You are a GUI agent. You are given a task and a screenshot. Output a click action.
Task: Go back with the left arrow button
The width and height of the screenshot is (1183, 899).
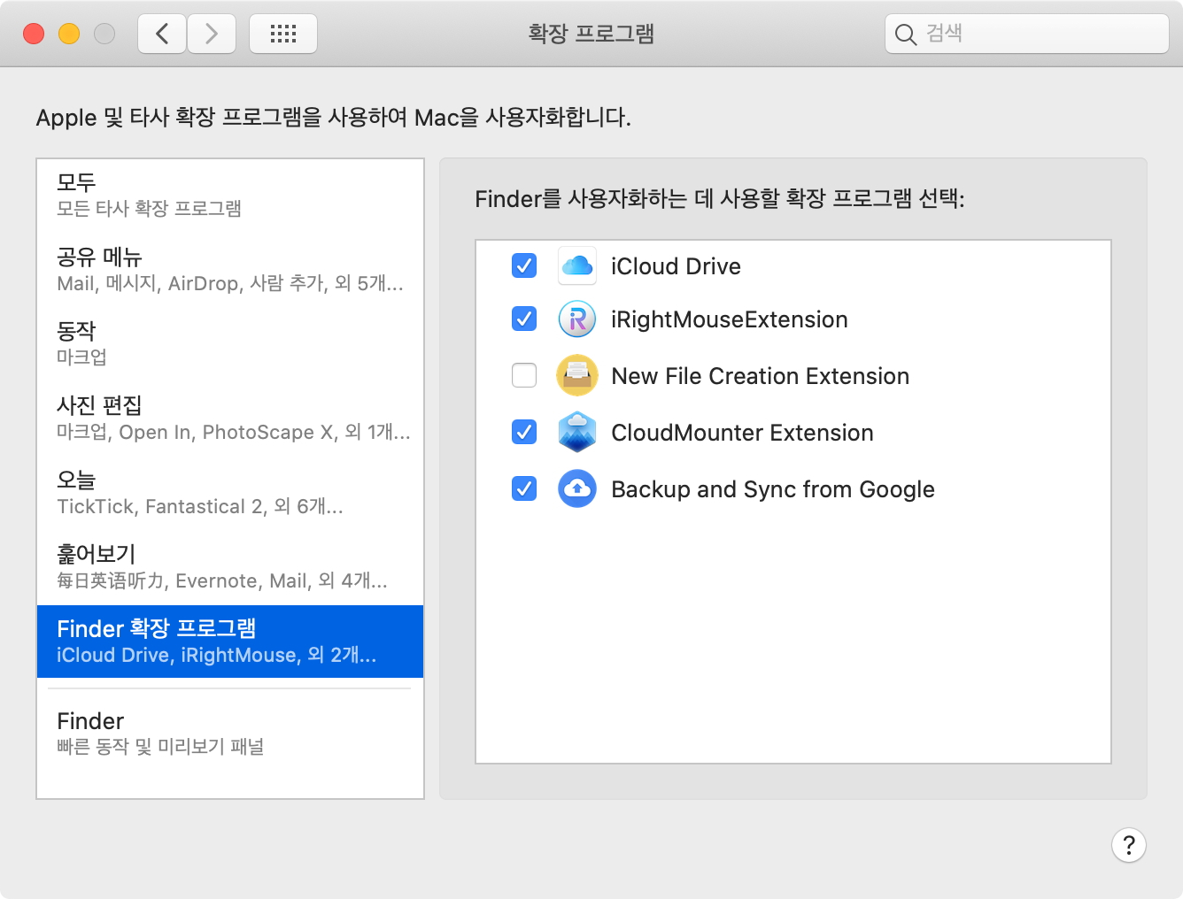coord(162,34)
